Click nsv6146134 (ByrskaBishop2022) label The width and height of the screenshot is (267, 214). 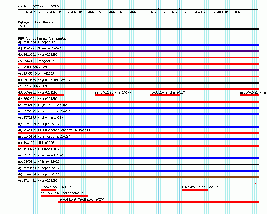coord(44,136)
